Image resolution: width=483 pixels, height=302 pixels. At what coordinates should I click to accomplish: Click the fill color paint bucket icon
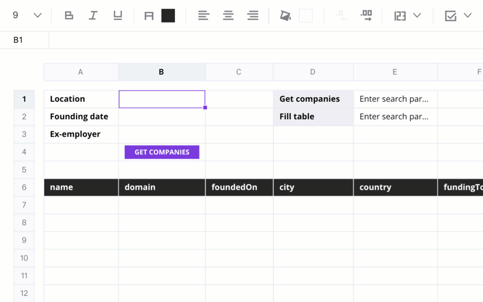point(285,16)
